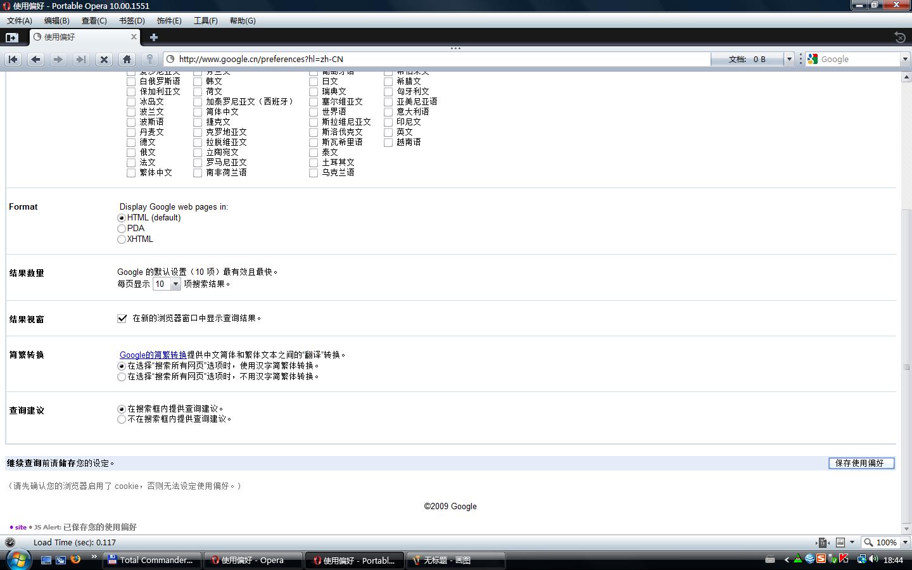The width and height of the screenshot is (912, 570).
Task: Switch to 无标题 - 画图 taskbar window
Action: (x=456, y=560)
